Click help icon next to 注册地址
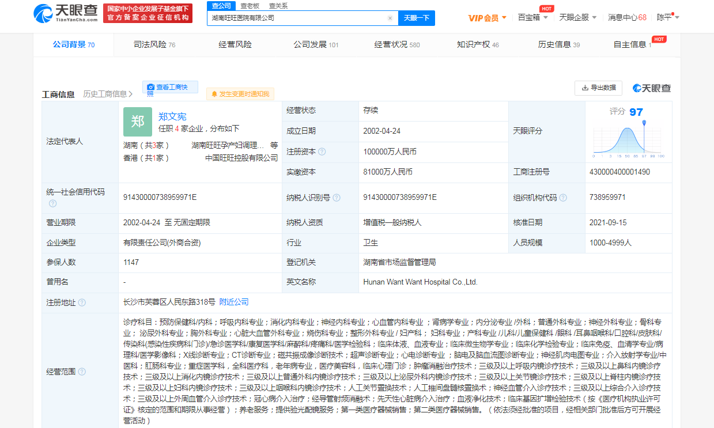 pos(82,302)
